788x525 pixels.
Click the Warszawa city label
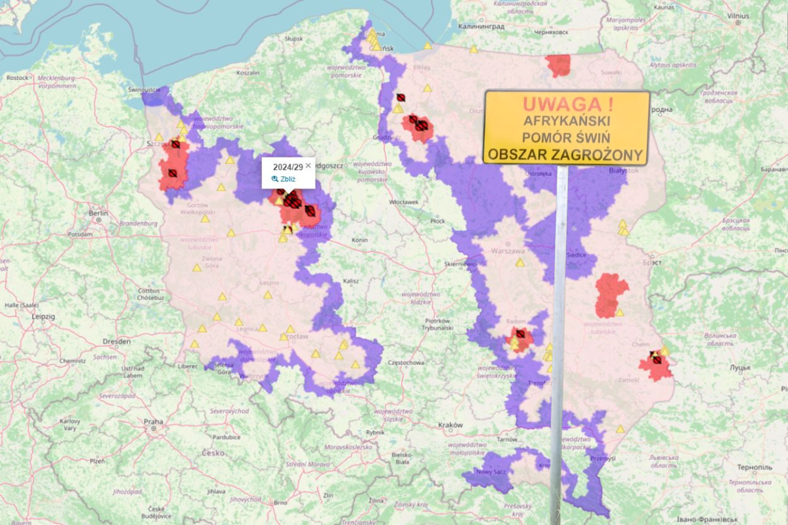pos(510,251)
